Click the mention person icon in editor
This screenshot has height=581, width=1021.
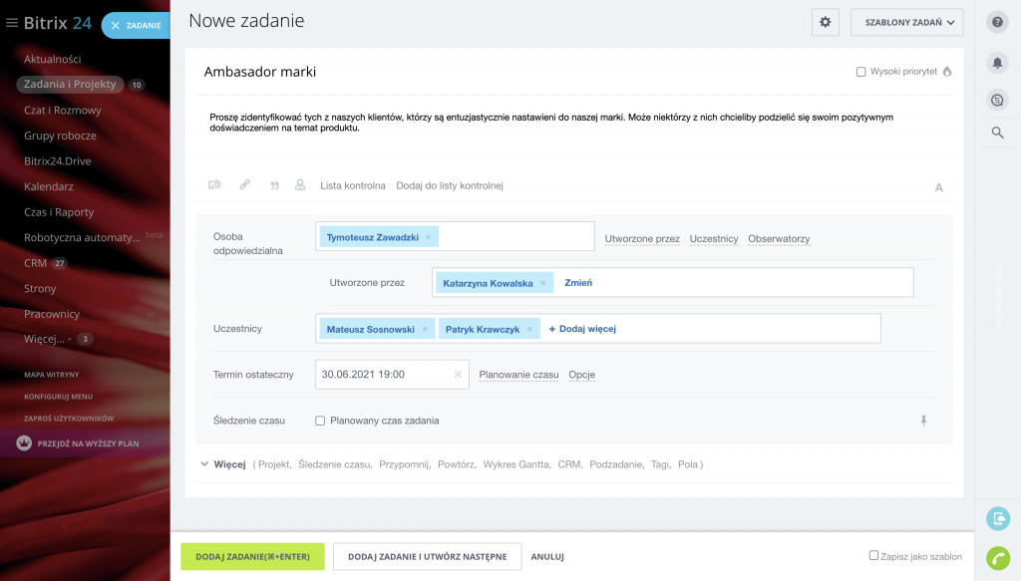300,185
